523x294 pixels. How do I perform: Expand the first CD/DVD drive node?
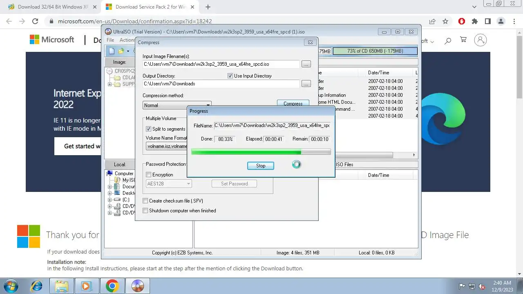[110, 206]
